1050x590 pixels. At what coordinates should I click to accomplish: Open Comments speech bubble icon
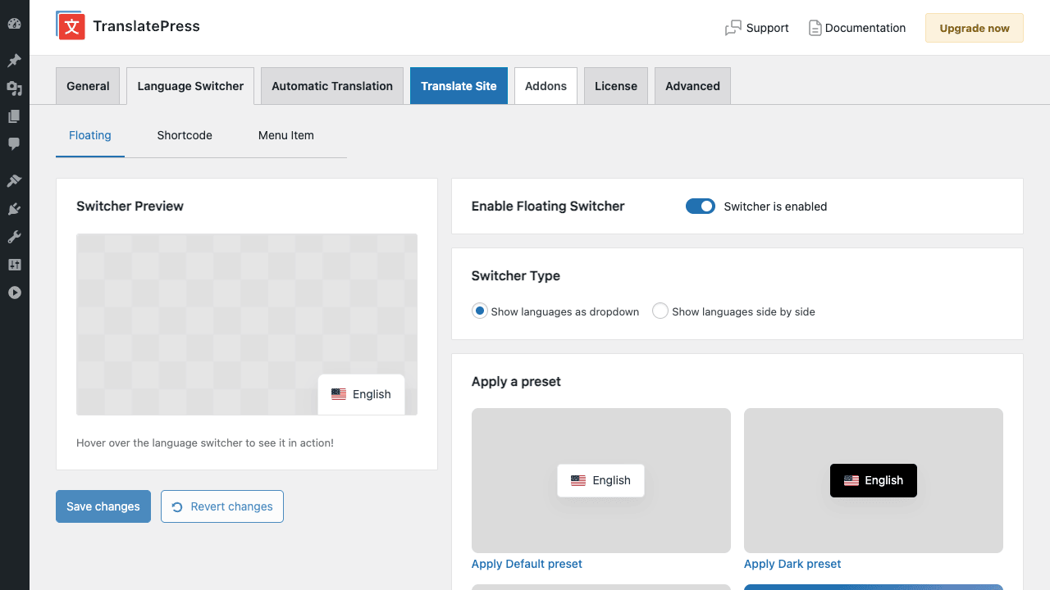point(14,144)
